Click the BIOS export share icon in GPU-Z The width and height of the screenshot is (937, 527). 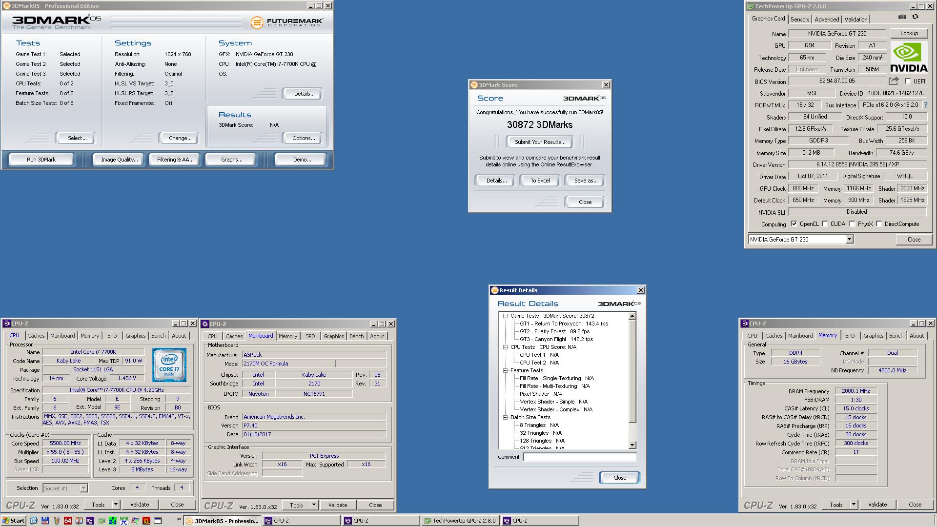click(x=894, y=81)
